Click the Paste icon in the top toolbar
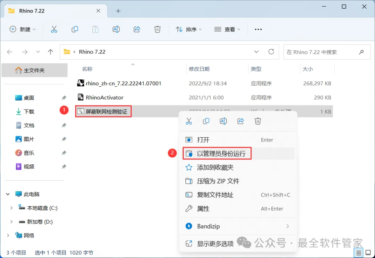Screen dimensions: 375x258 [x=95, y=29]
